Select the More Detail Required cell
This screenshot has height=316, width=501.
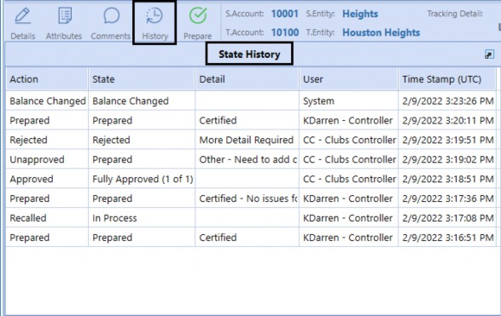click(x=247, y=140)
